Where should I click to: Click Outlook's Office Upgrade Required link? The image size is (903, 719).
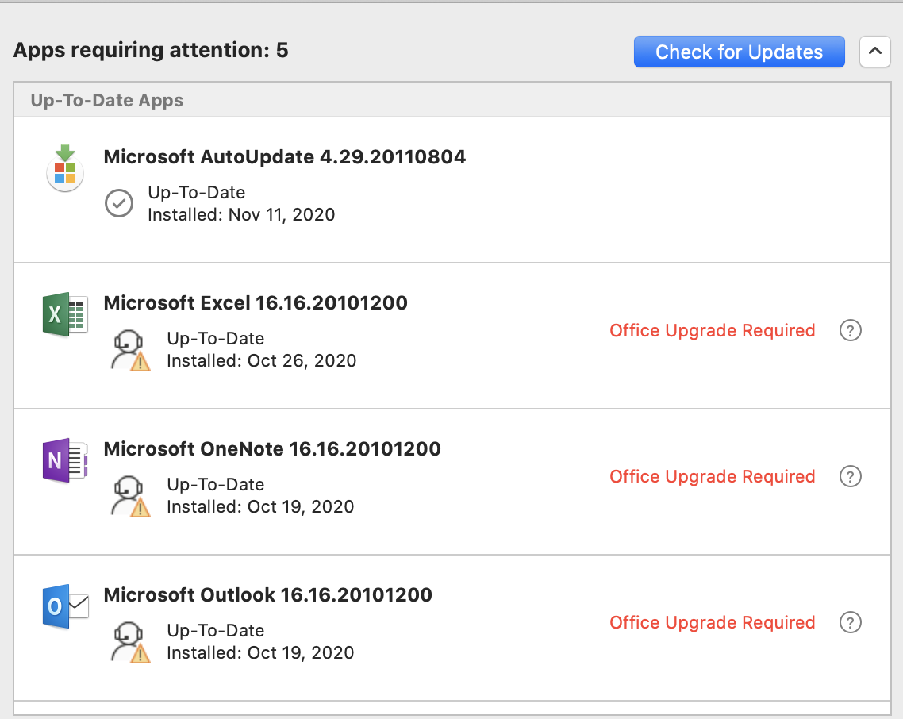click(x=712, y=622)
